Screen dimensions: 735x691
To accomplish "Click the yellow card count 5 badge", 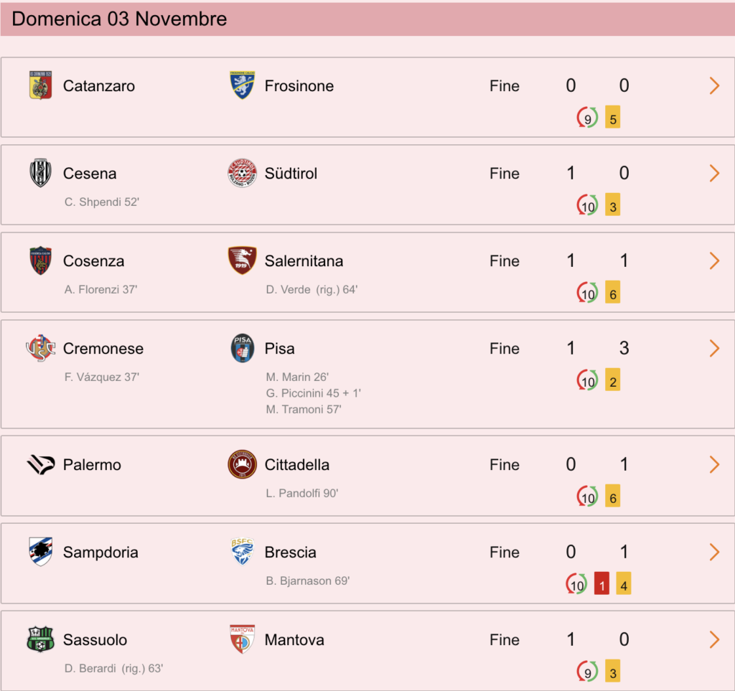I will click(613, 117).
